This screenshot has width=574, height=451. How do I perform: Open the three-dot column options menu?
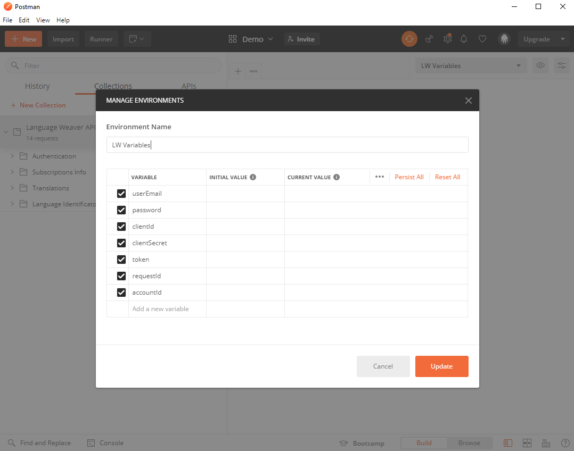(380, 177)
